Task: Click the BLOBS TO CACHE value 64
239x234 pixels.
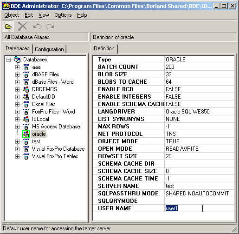Action: (x=168, y=82)
